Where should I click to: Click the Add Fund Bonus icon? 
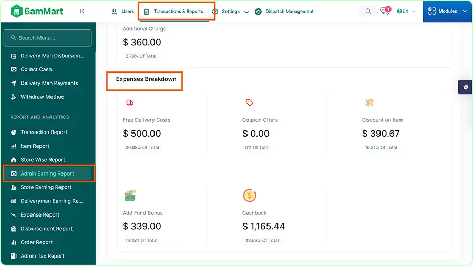click(130, 196)
